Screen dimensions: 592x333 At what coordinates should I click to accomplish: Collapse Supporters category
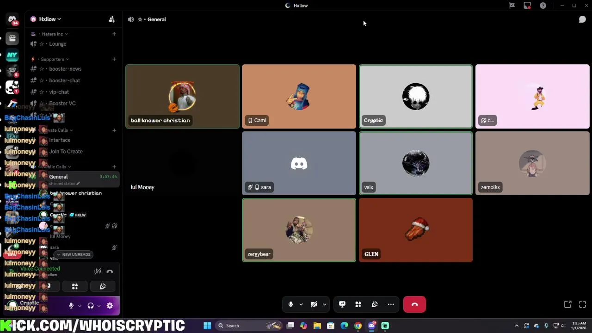coord(52,59)
